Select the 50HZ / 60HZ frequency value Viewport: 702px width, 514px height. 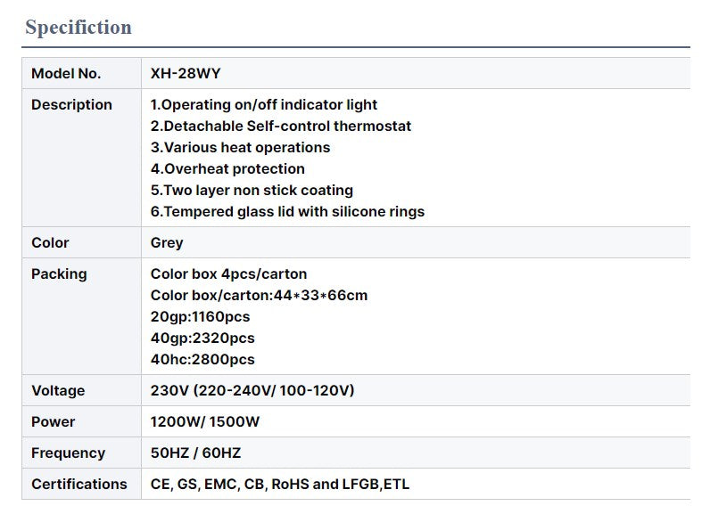[195, 453]
